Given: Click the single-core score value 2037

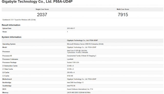Looking at the screenshot, I should tap(42, 15).
